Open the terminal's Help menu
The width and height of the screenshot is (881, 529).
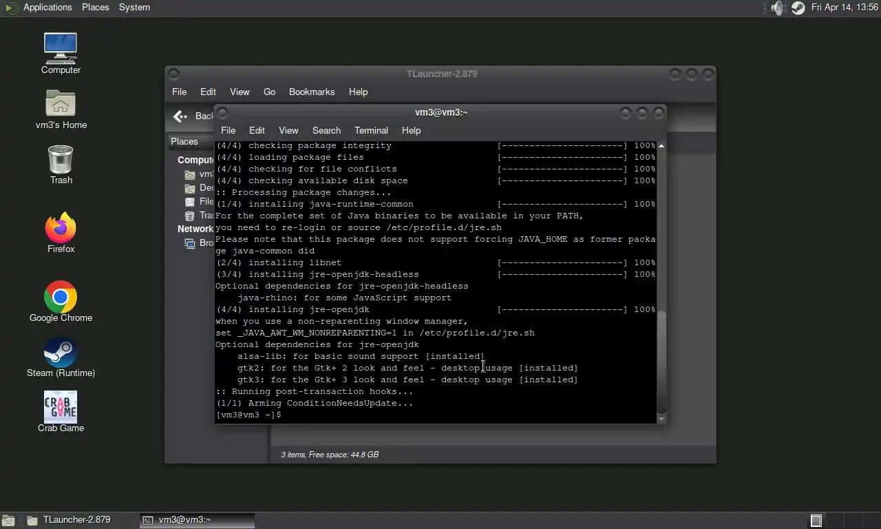[411, 130]
